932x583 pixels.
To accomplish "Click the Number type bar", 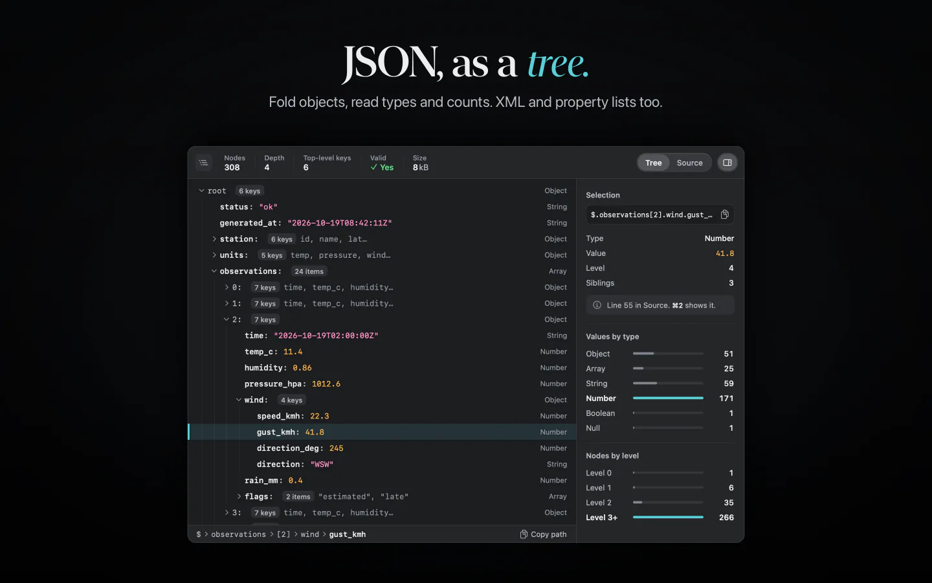I will click(x=668, y=398).
